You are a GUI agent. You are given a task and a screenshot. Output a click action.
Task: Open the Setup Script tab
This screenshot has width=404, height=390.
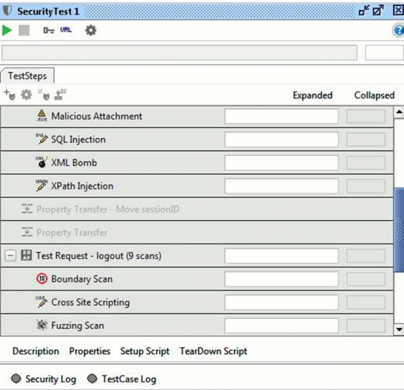(145, 351)
